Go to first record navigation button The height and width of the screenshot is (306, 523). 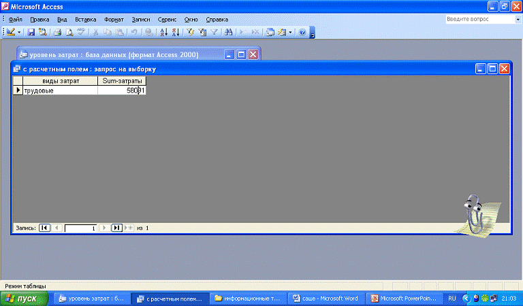(x=44, y=228)
